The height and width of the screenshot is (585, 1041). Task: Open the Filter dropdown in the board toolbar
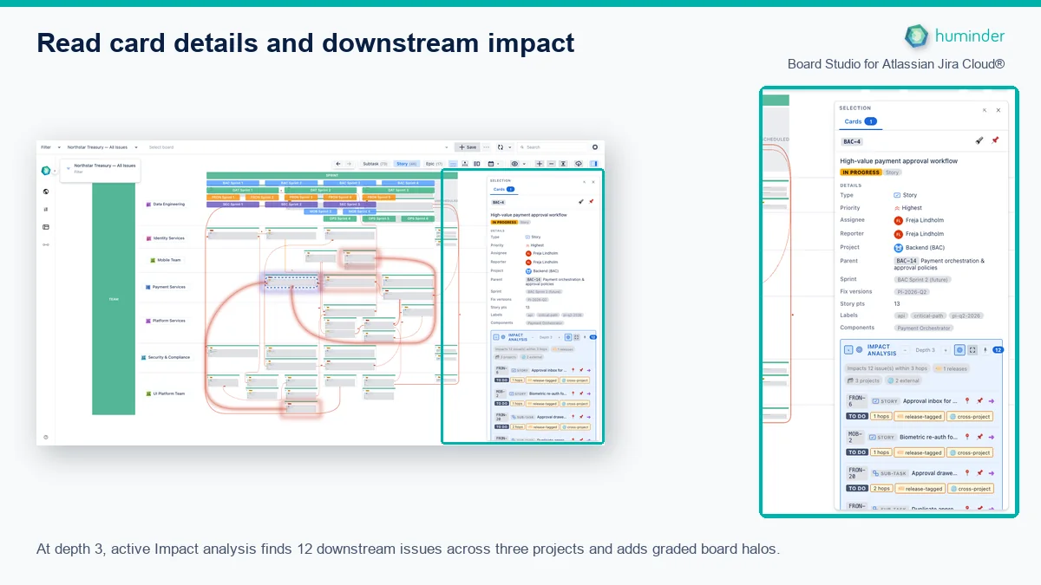point(51,147)
